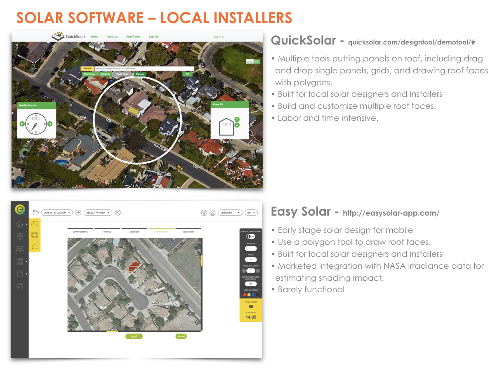
Task: Click the Easy Solar 'e' logo
Action: (19, 210)
